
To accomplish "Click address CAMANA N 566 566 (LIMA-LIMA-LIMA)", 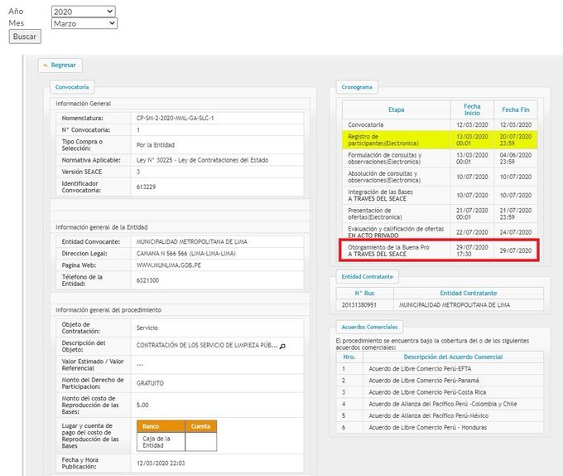I will 186,254.
